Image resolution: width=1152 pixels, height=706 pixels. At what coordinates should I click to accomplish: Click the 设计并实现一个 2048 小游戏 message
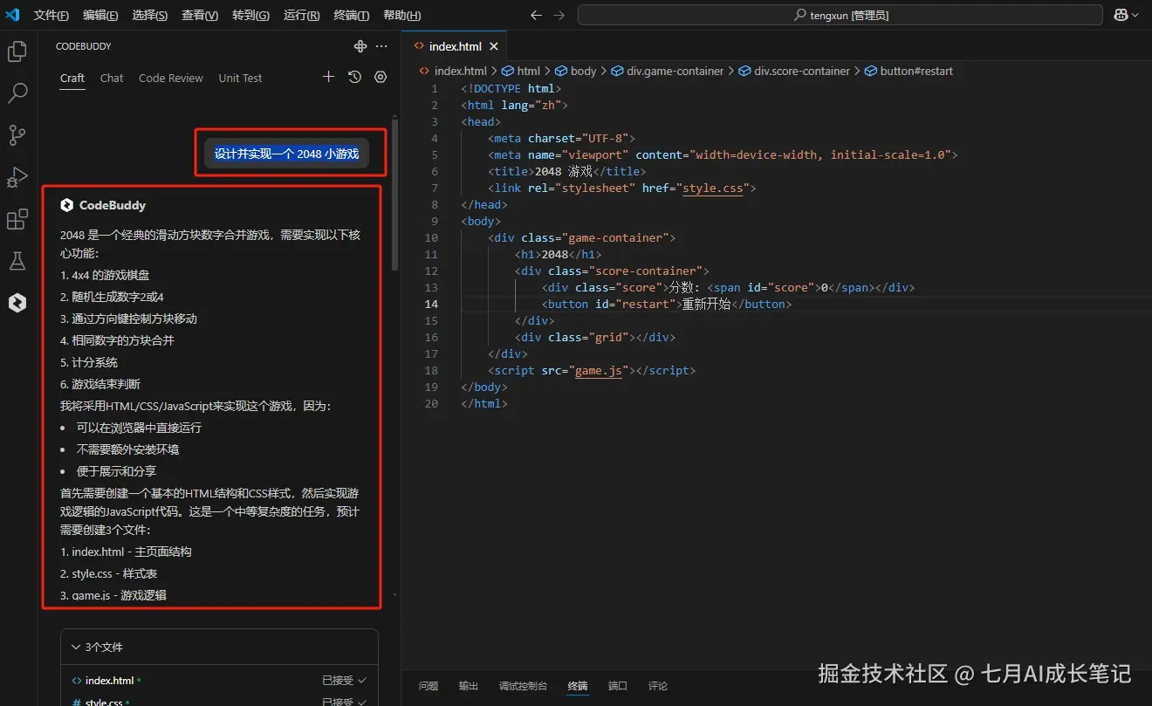tap(286, 154)
